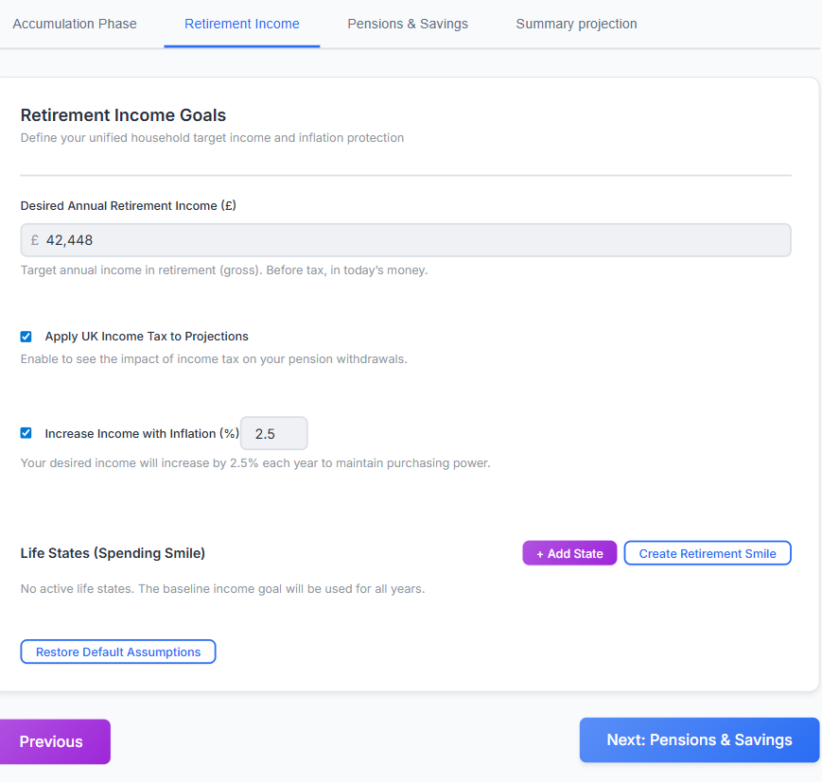The image size is (822, 782).
Task: Click Restore Default Assumptions button
Action: coord(118,652)
